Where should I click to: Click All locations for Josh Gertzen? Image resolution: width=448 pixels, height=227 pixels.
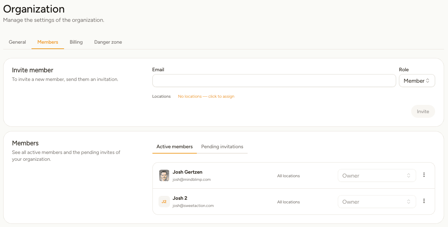pyautogui.click(x=288, y=176)
